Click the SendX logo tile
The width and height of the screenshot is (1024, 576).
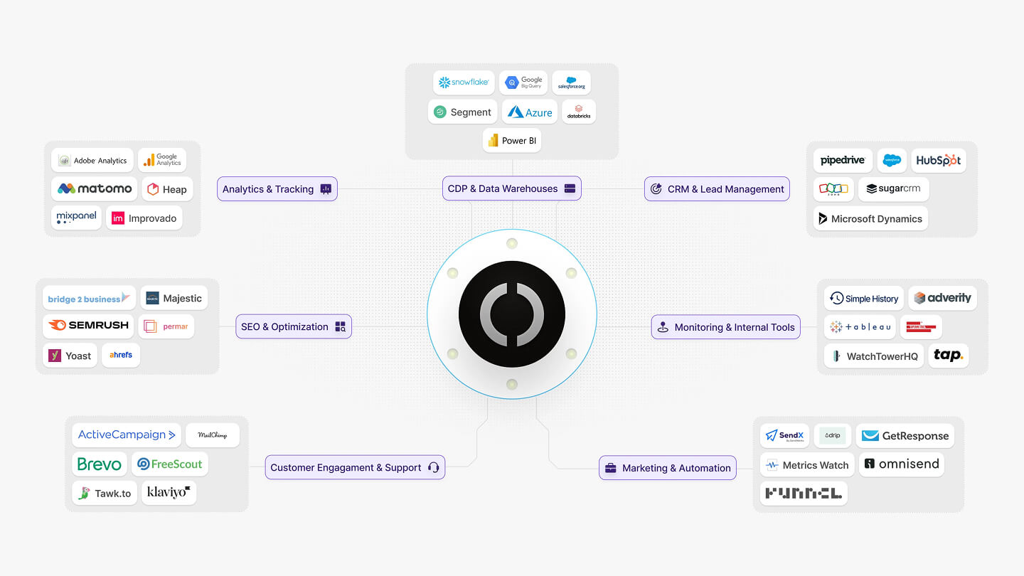[x=785, y=435]
